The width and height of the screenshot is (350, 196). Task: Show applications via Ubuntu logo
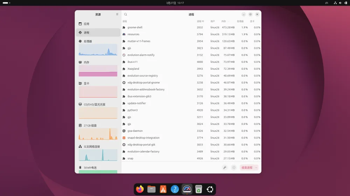click(210, 189)
